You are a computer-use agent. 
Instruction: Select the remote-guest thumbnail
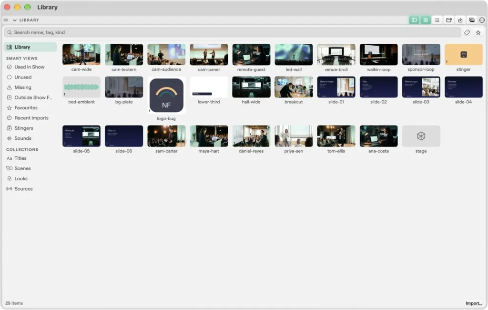[x=251, y=54]
